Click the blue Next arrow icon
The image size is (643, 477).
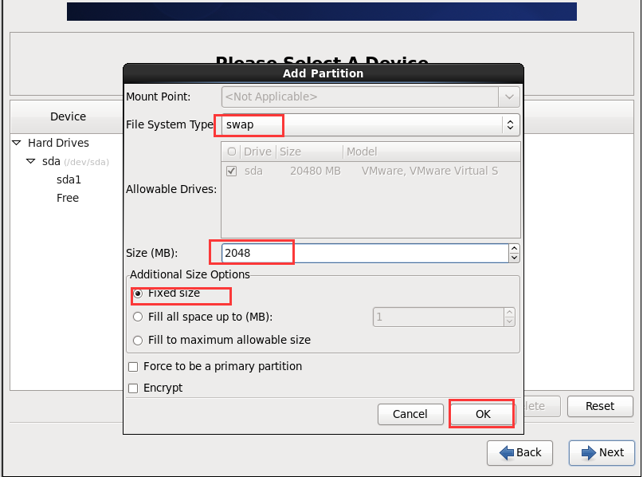point(589,452)
